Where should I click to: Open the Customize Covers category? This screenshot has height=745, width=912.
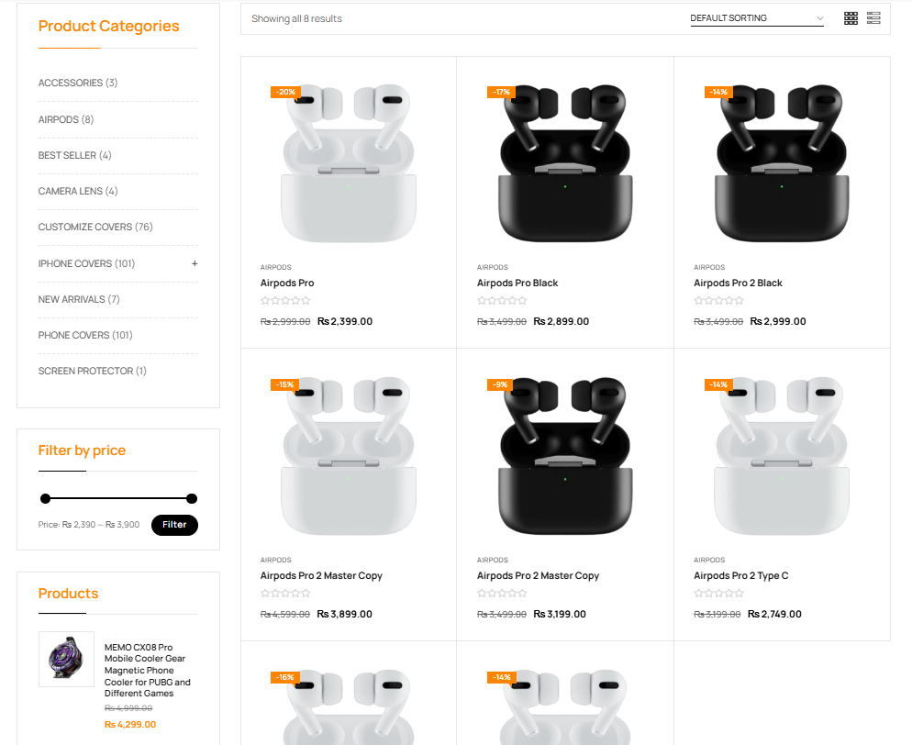[x=95, y=227]
